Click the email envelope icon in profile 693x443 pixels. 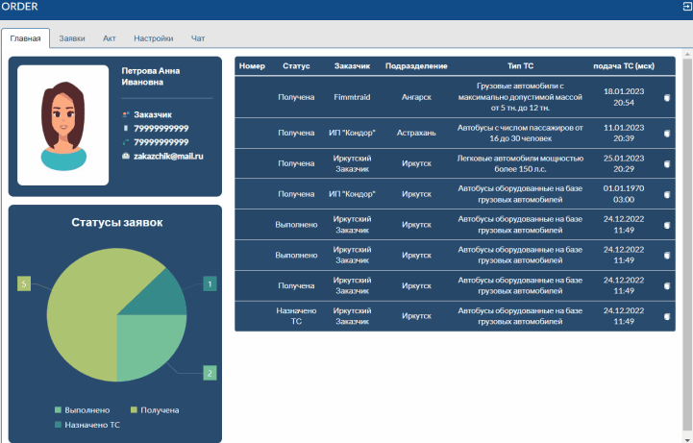pyautogui.click(x=126, y=155)
